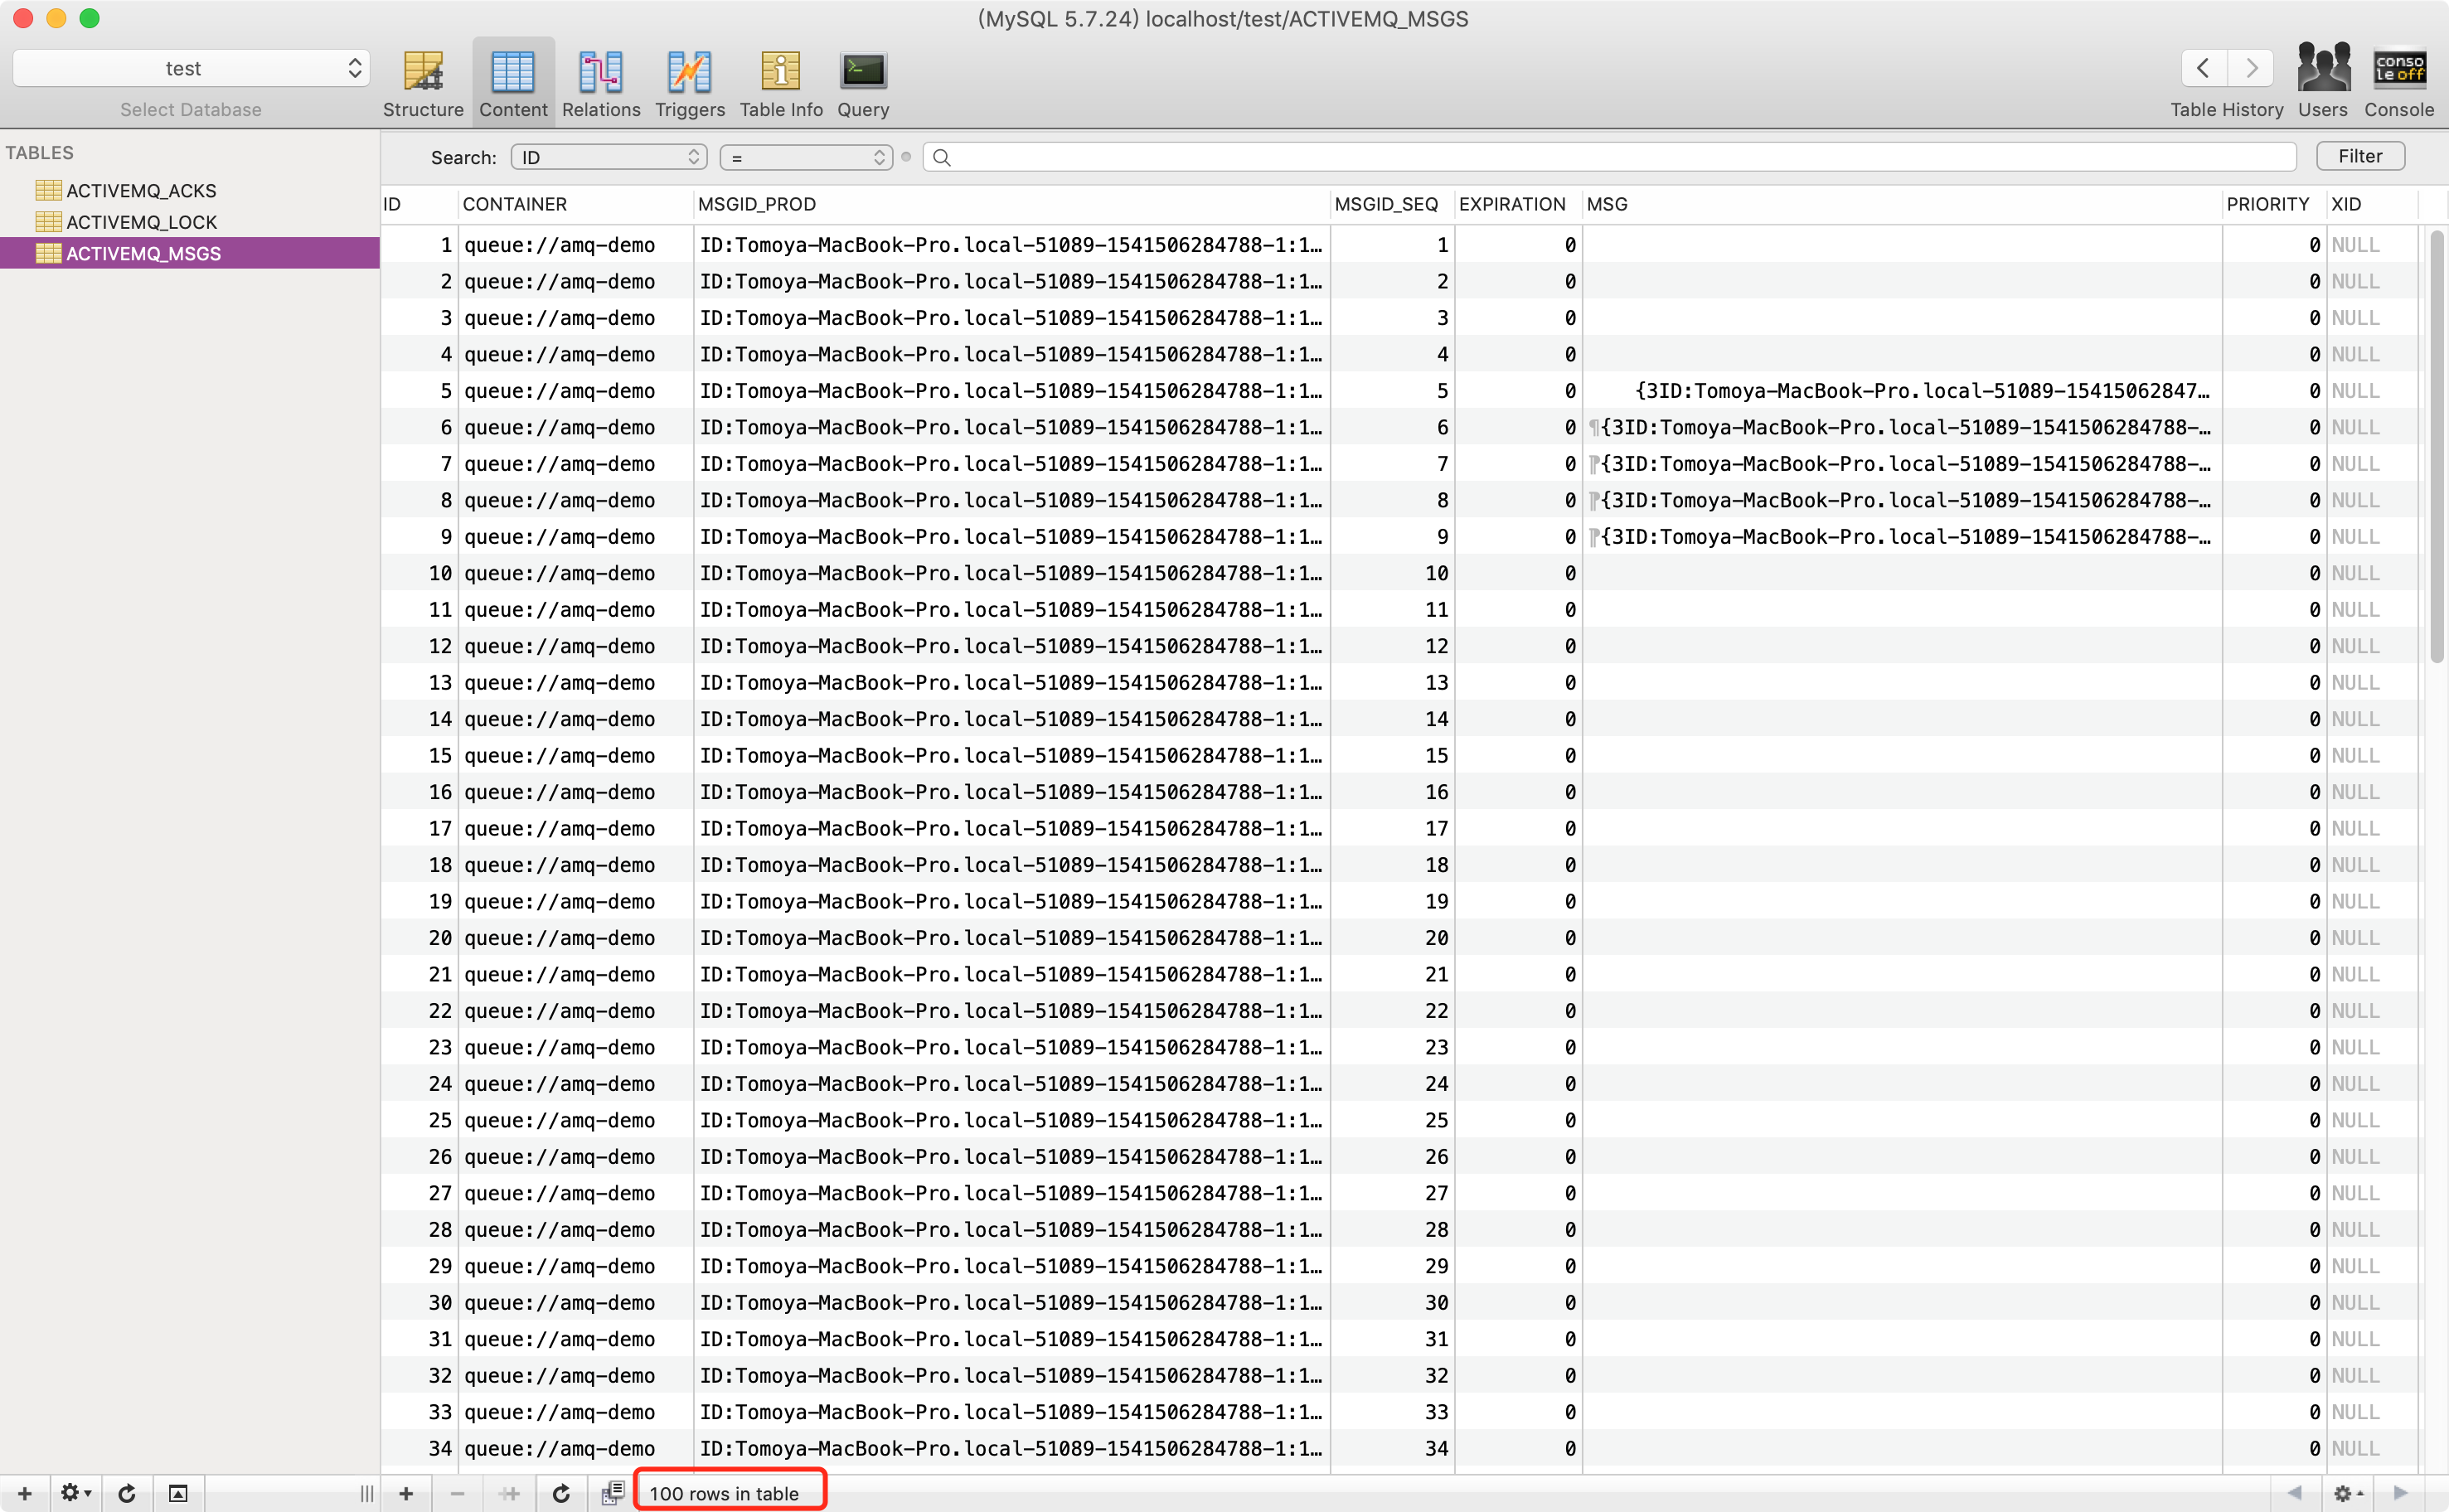Click the TABLES sidebar heading

40,152
